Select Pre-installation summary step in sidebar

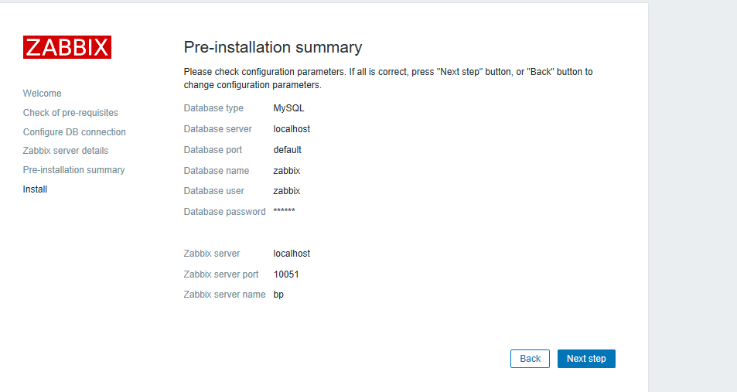click(73, 169)
